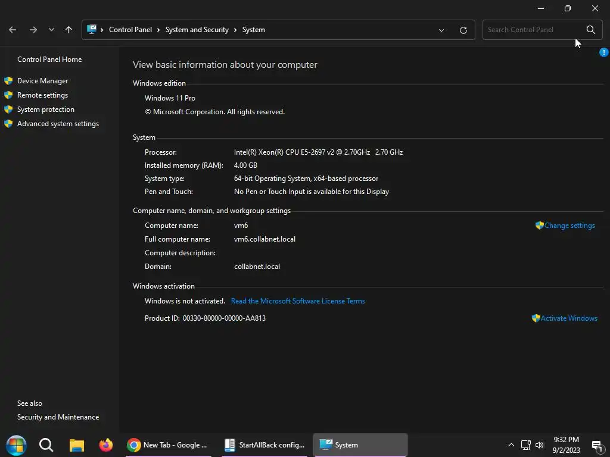Open File Explorer from the taskbar
This screenshot has width=610, height=457.
pyautogui.click(x=76, y=445)
